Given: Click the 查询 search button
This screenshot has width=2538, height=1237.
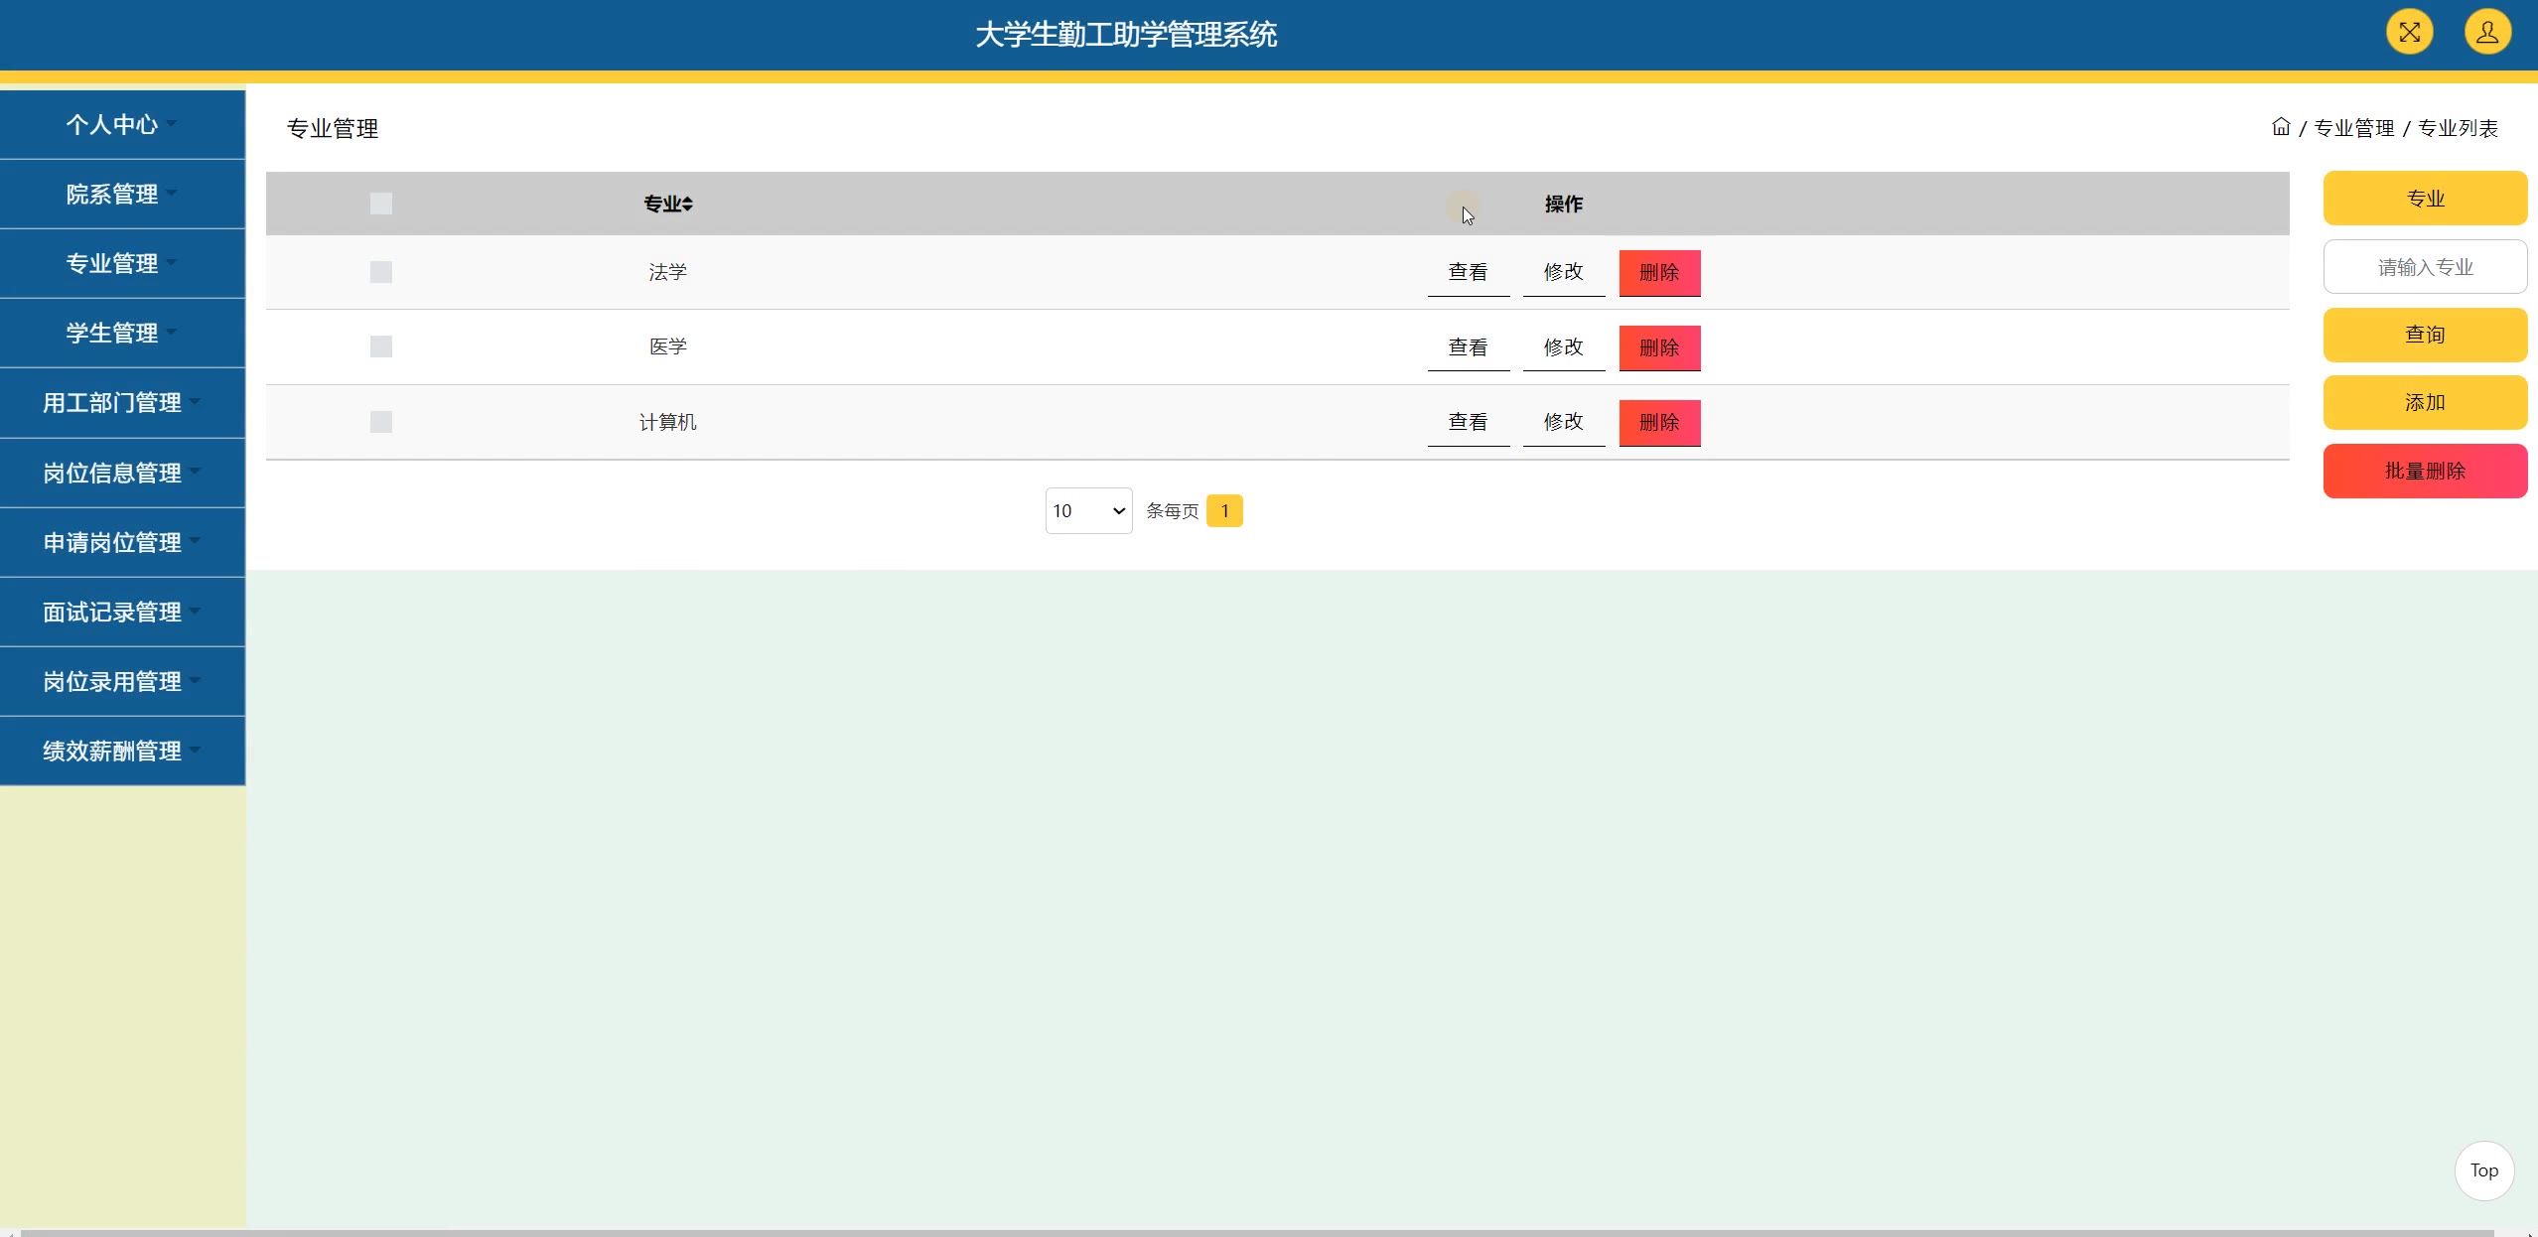Looking at the screenshot, I should [2424, 335].
